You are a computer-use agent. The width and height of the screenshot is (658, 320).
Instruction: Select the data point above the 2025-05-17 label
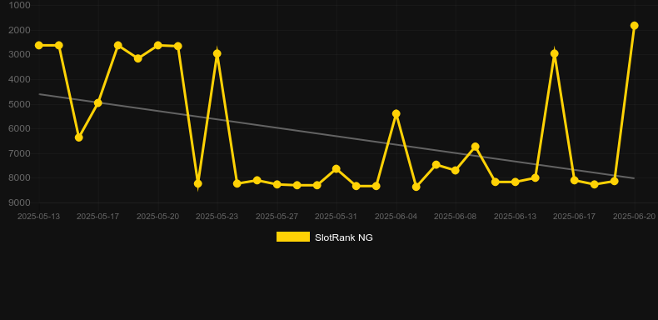pyautogui.click(x=98, y=102)
